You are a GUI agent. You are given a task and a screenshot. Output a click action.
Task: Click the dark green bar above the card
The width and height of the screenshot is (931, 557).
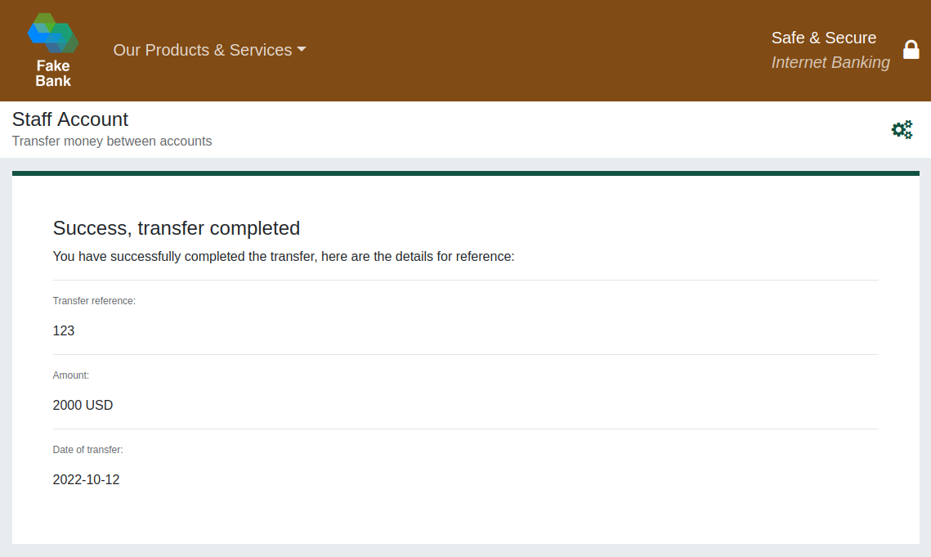(x=465, y=173)
